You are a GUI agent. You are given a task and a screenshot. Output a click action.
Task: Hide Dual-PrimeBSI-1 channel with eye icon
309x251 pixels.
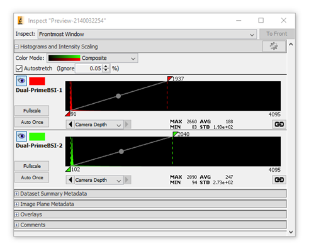click(x=21, y=81)
